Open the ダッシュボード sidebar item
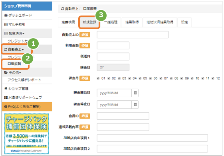The width and height of the screenshot is (224, 156). point(27,15)
